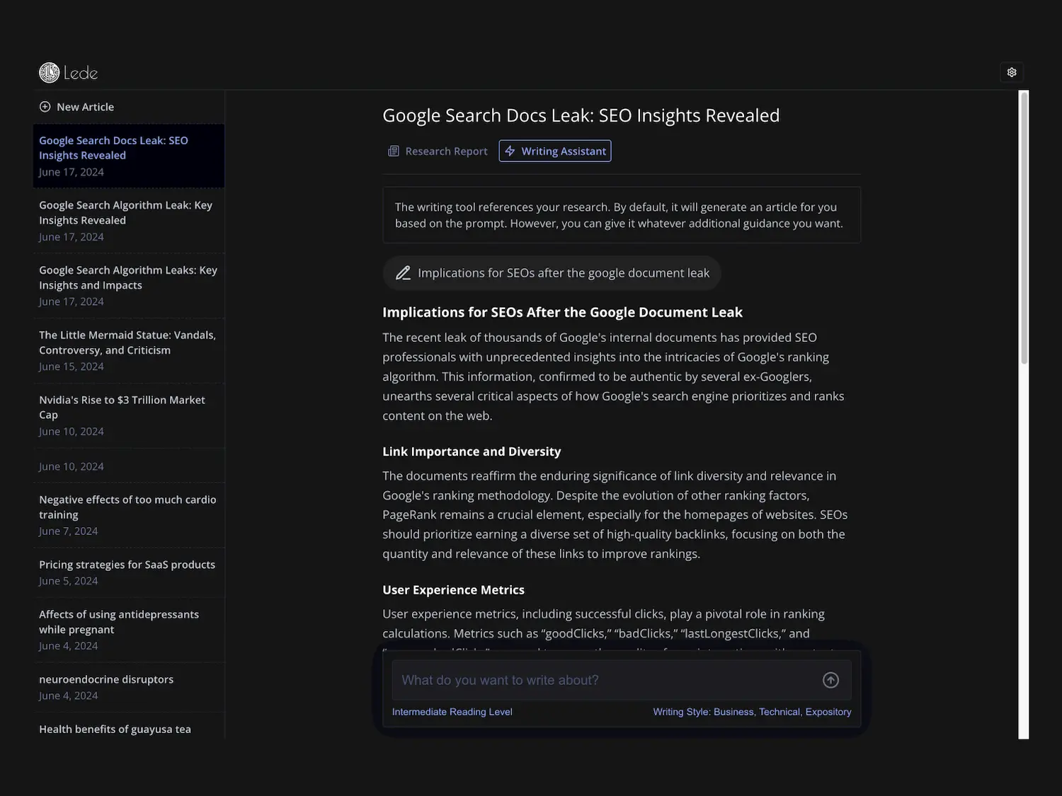Open 'Negative effects of too much cardio training'
Screen dimensions: 1062x796
[x=129, y=515]
